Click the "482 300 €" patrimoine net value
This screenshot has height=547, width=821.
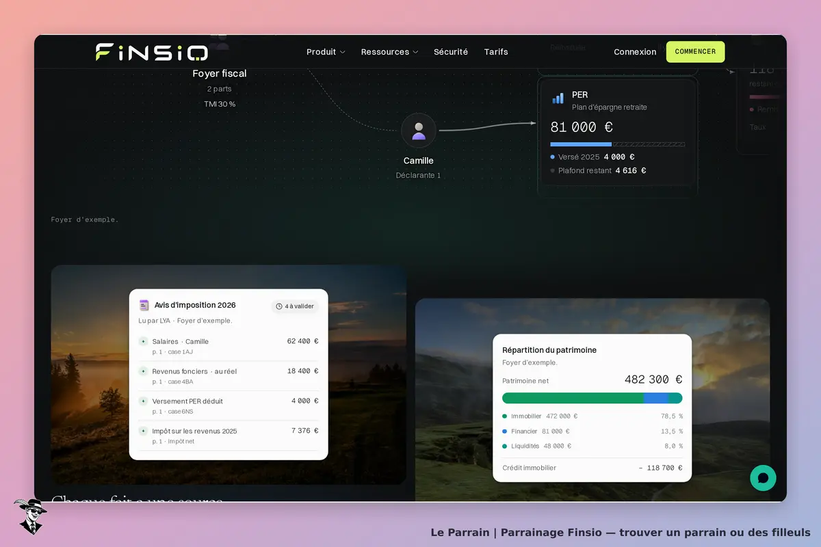pyautogui.click(x=653, y=379)
